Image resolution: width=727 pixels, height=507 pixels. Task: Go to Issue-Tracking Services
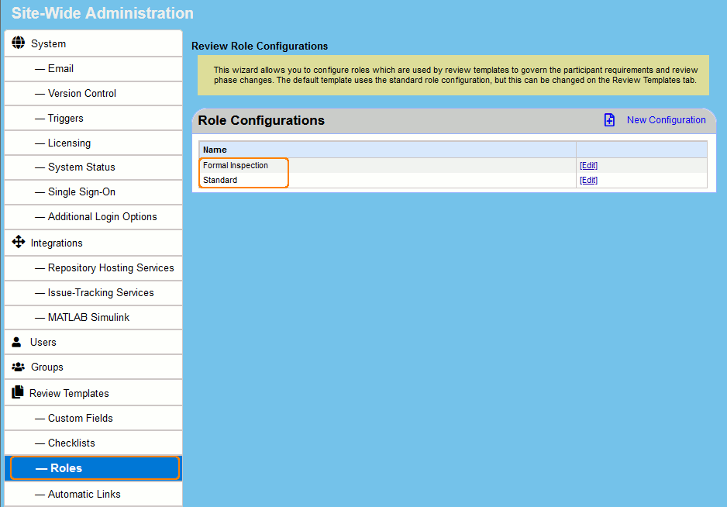click(x=102, y=292)
